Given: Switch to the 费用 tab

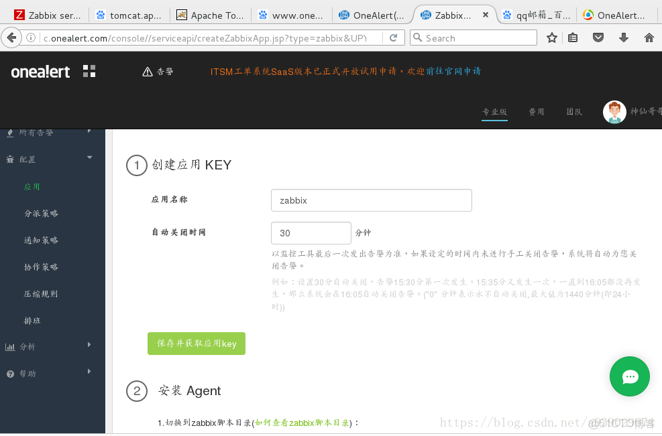Looking at the screenshot, I should (x=537, y=112).
